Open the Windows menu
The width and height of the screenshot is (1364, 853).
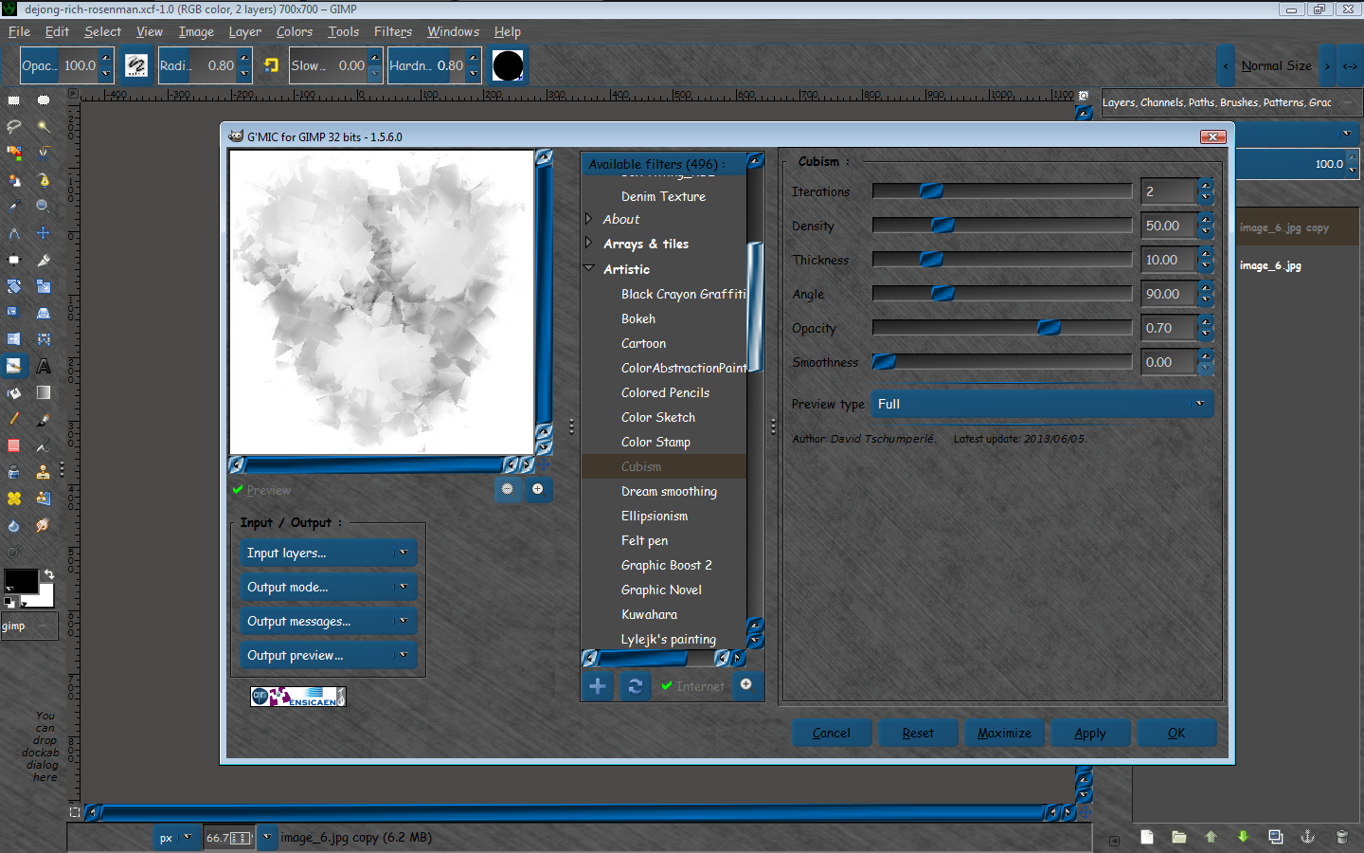453,31
